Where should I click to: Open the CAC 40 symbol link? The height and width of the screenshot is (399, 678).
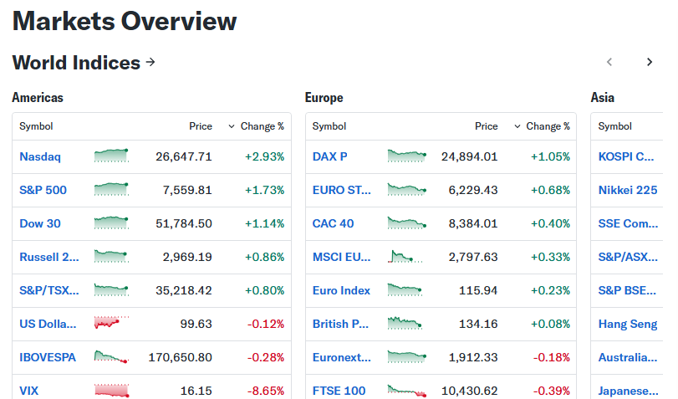(333, 223)
